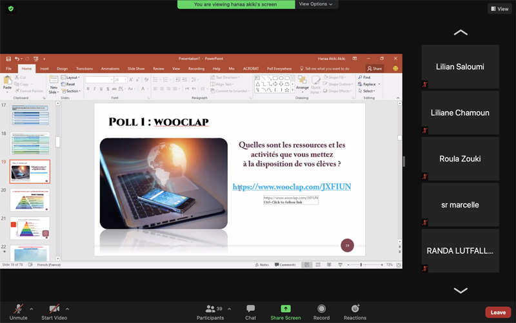Click fit slide to window icon
Viewport: 516px width, 323px height.
point(399,265)
